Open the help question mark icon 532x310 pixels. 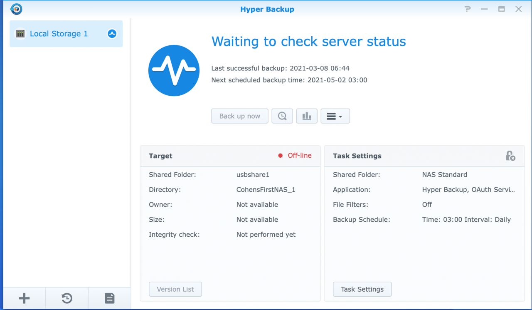pyautogui.click(x=468, y=9)
